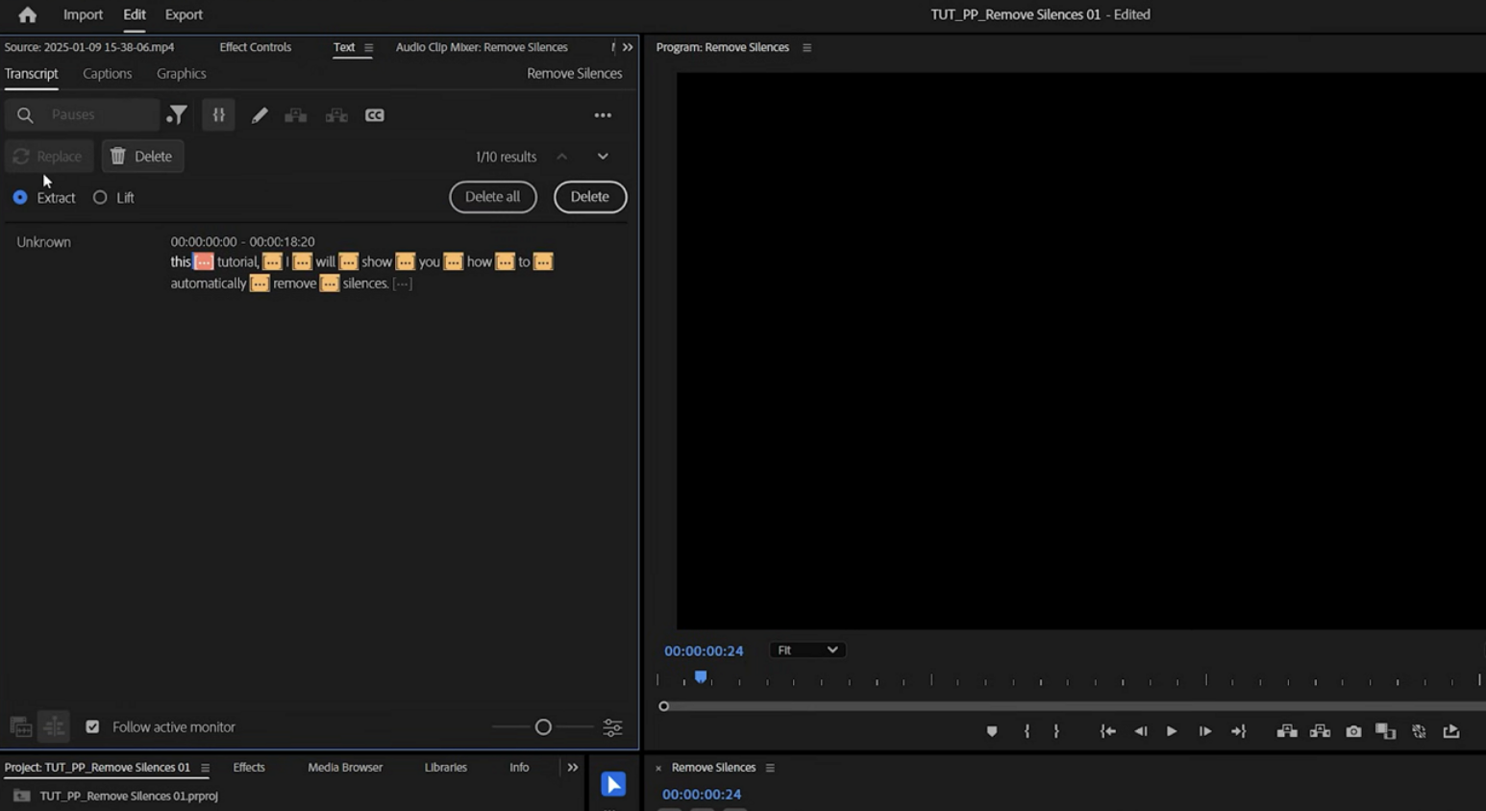Click the Transcript view icon at the panel bottom left
Screen dimensions: 1486x811
[20, 727]
